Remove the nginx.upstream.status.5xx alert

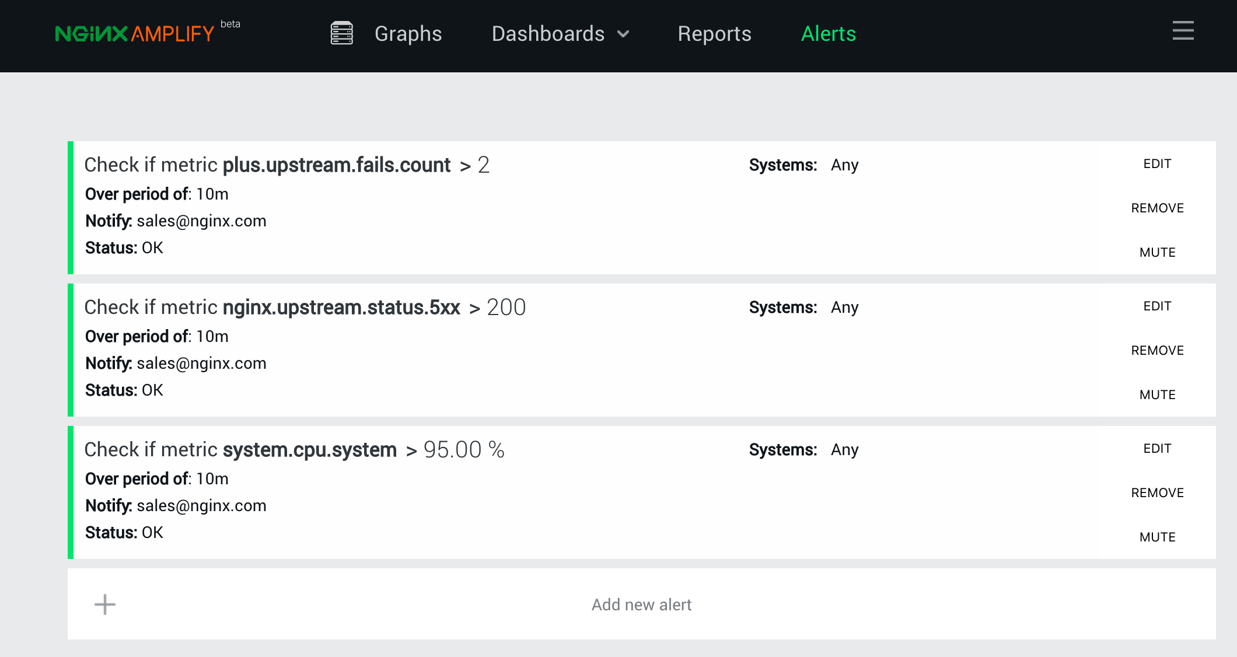click(1157, 351)
